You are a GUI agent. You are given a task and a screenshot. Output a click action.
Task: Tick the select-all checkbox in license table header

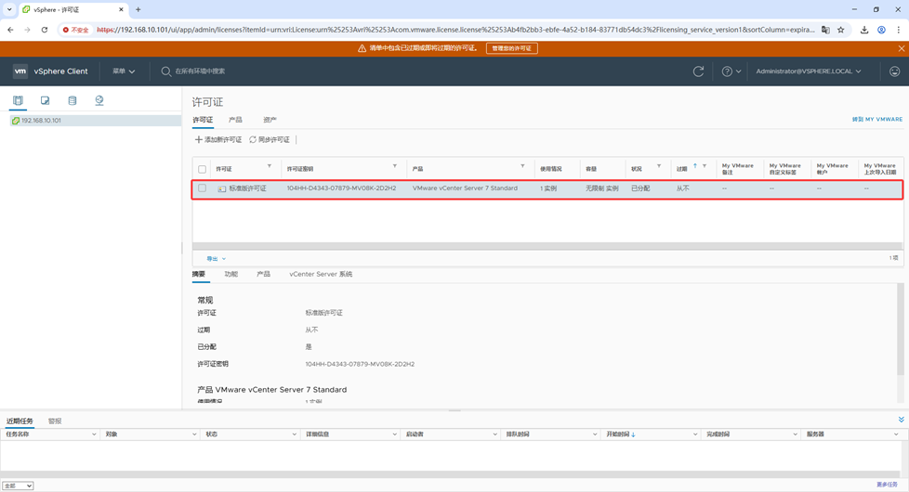pyautogui.click(x=202, y=169)
